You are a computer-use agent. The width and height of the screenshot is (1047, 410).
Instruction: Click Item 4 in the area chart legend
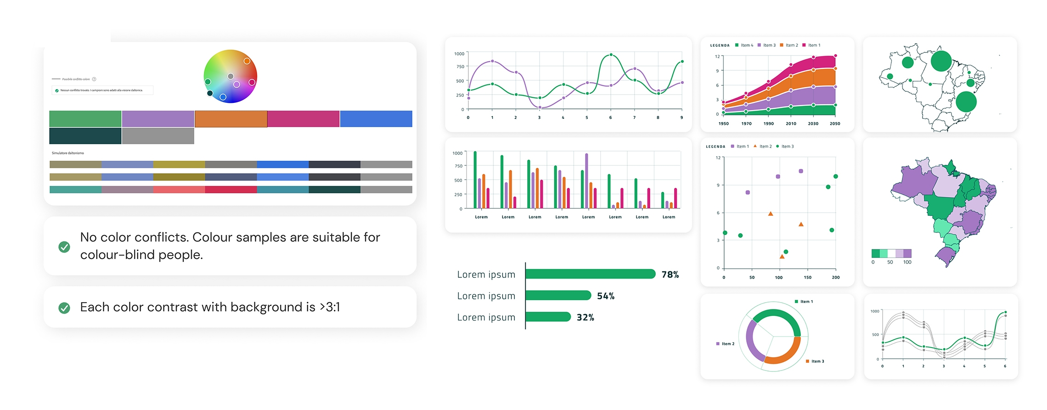click(x=744, y=45)
